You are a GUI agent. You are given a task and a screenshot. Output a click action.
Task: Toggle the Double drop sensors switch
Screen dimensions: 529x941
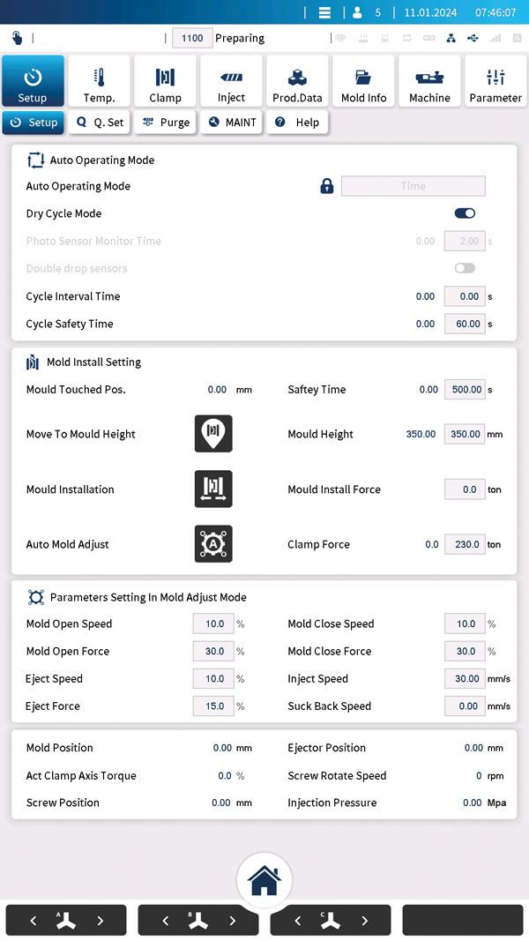click(465, 268)
